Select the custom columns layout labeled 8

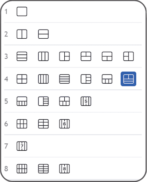coord(64,169)
